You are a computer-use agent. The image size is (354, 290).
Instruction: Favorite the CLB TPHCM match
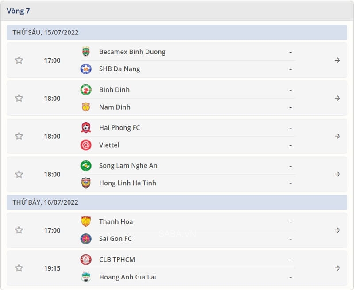19,268
